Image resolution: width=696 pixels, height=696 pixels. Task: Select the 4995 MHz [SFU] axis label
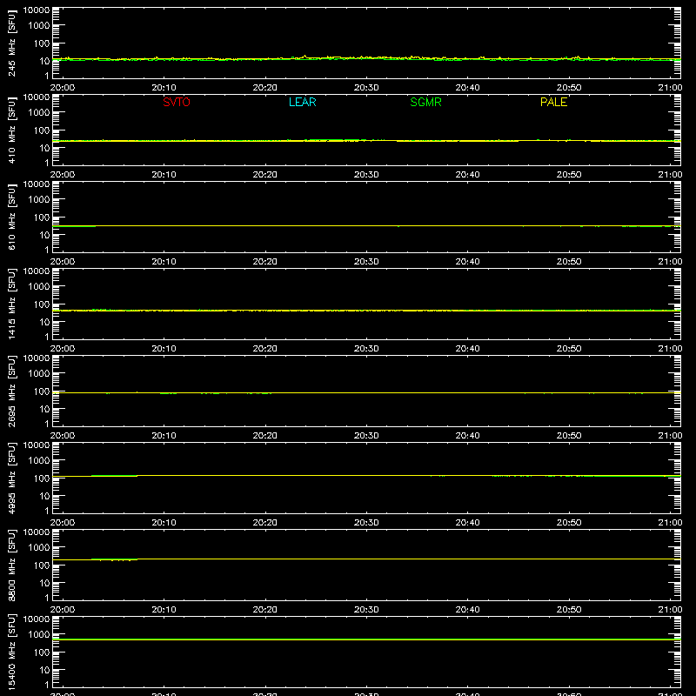pos(11,478)
